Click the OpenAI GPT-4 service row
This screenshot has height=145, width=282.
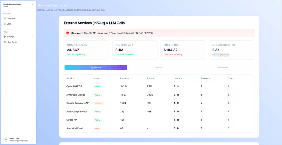click(x=74, y=86)
